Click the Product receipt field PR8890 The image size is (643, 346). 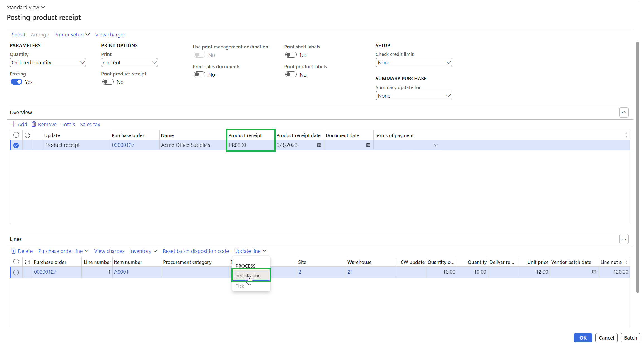(250, 145)
